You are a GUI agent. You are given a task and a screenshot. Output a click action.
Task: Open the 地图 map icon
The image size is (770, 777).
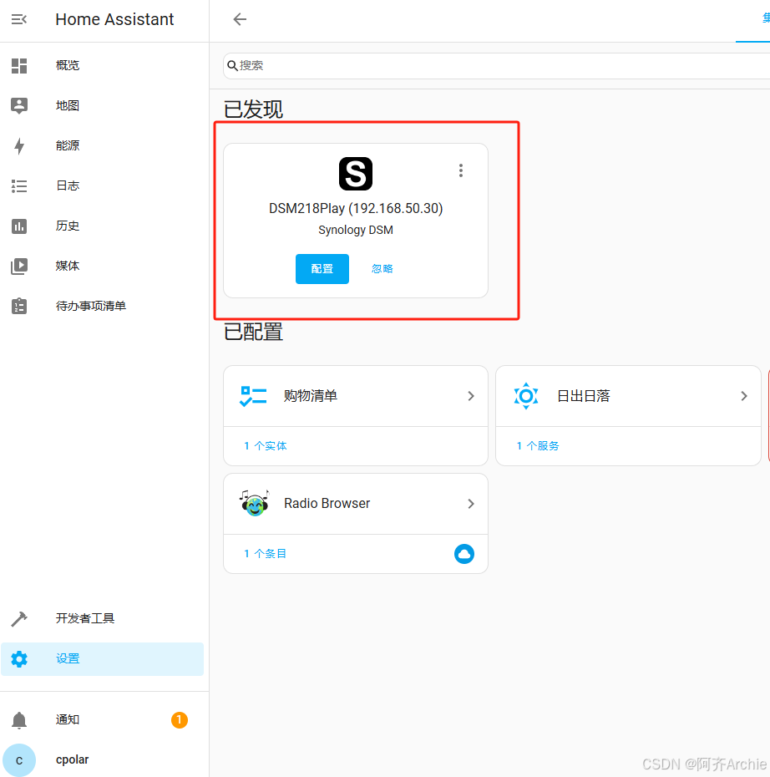[x=19, y=105]
